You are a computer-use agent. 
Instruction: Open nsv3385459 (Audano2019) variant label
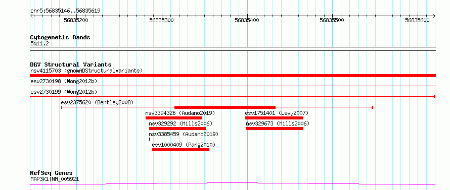tap(184, 134)
